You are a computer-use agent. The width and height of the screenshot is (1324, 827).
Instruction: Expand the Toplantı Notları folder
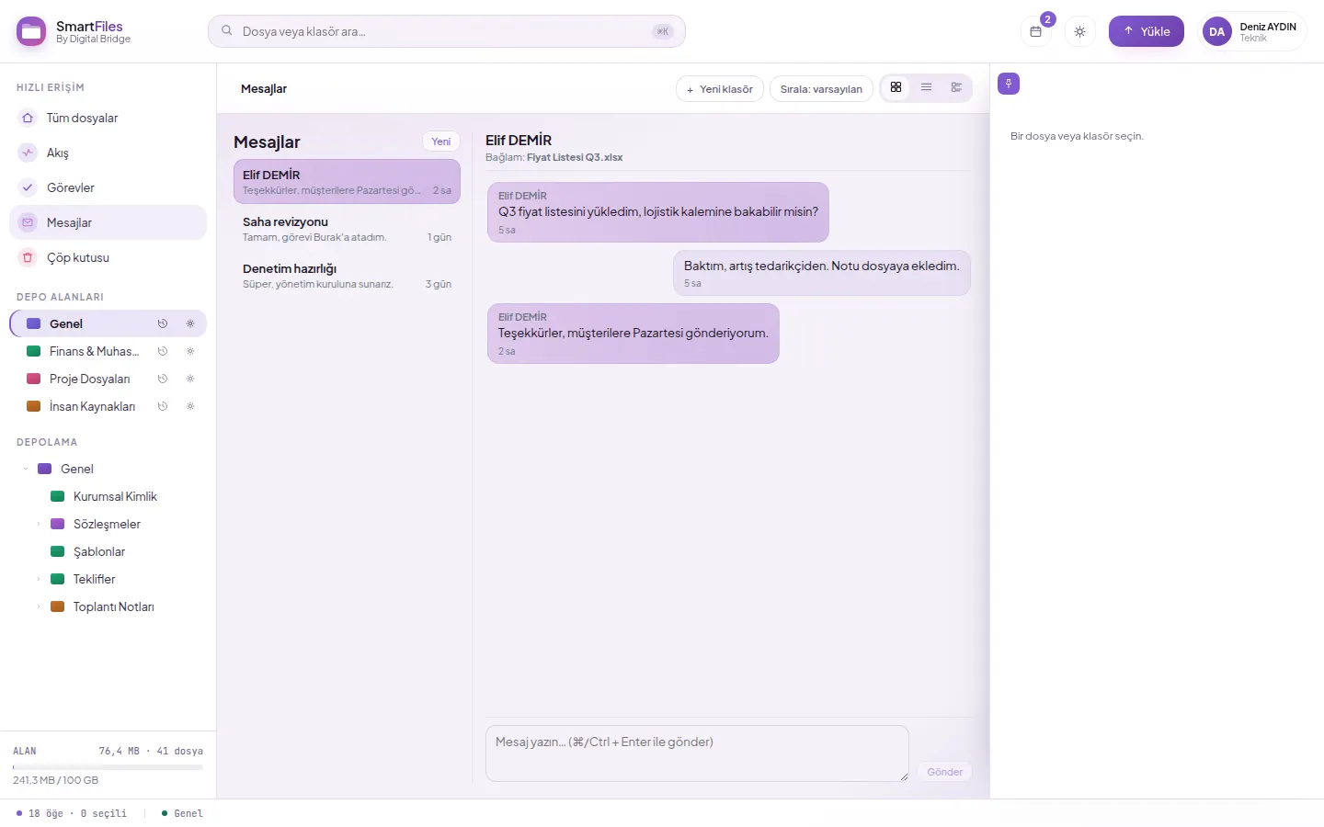(39, 606)
